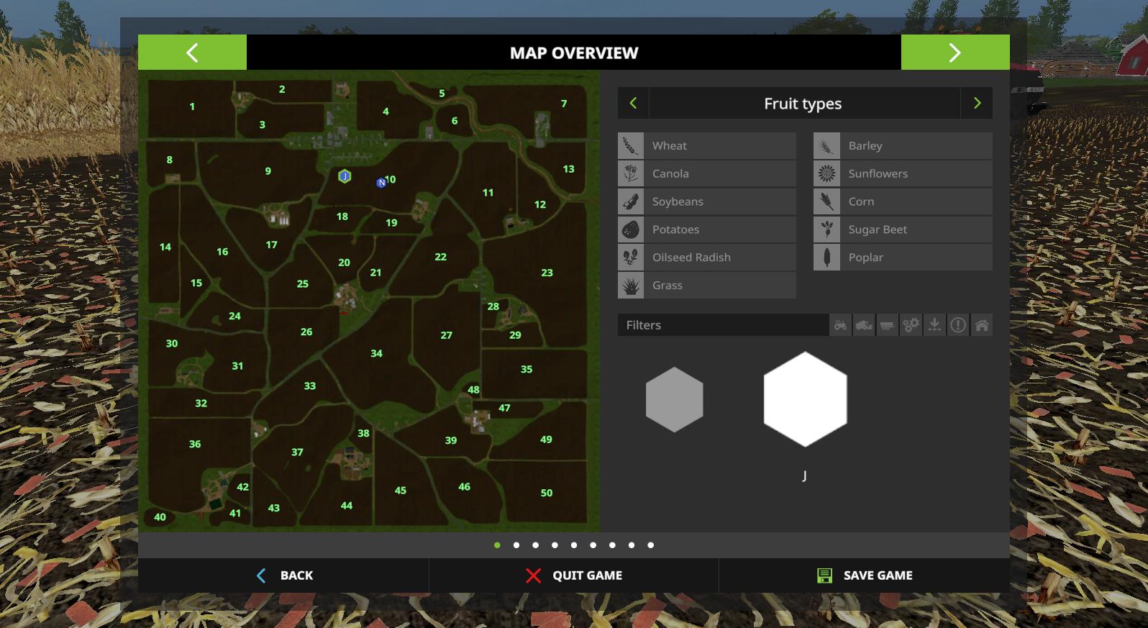This screenshot has height=628, width=1148.
Task: Toggle the tractor vehicles filter
Action: pyautogui.click(x=840, y=325)
